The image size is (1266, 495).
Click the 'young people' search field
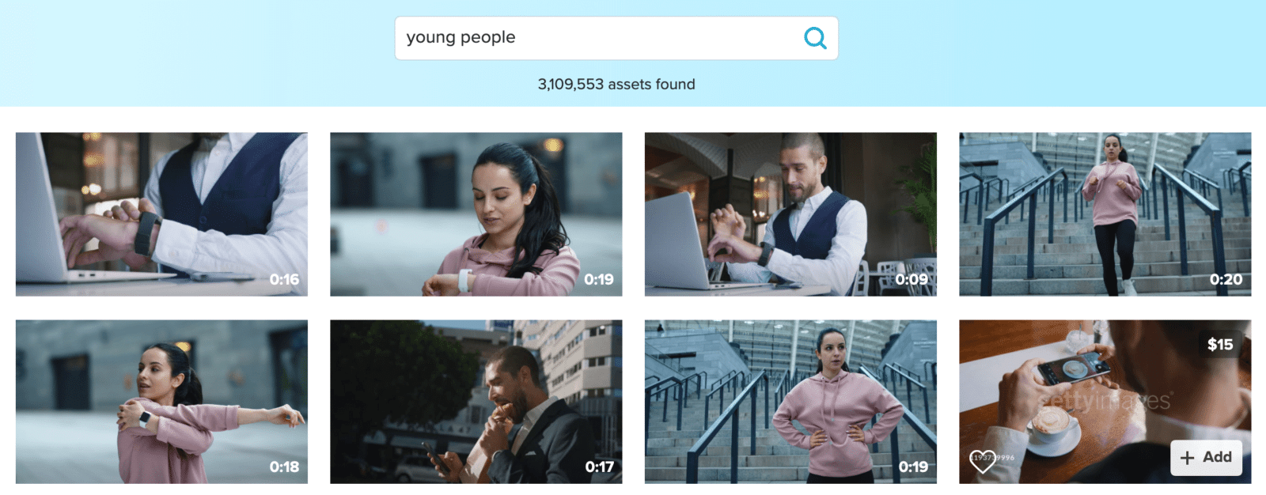click(616, 38)
